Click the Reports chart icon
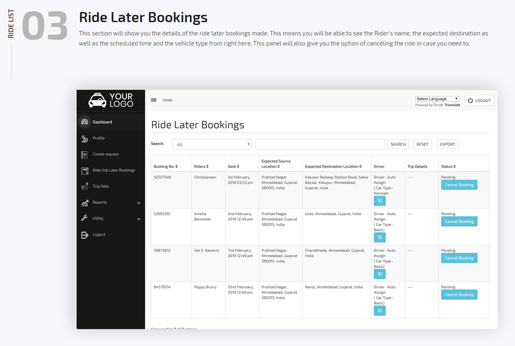Image resolution: width=515 pixels, height=346 pixels. click(85, 202)
